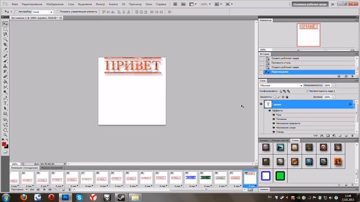Open the File menu
This screenshot has width=360, height=202.
pos(15,4)
